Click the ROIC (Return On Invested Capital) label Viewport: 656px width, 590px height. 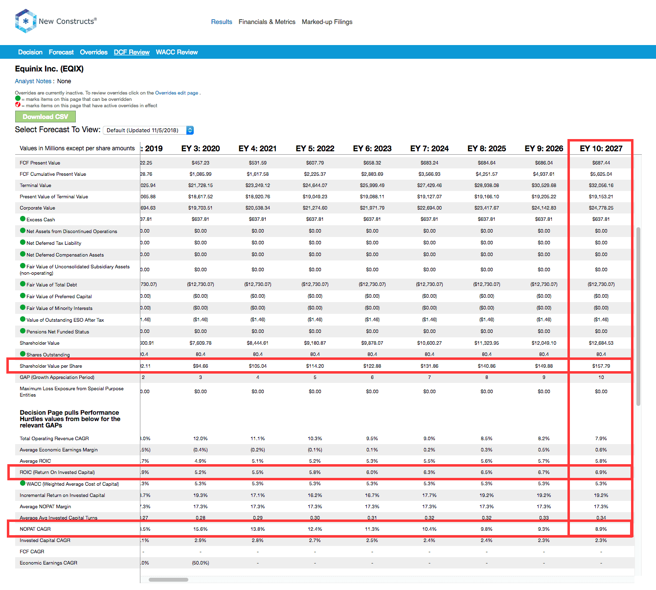pos(57,472)
